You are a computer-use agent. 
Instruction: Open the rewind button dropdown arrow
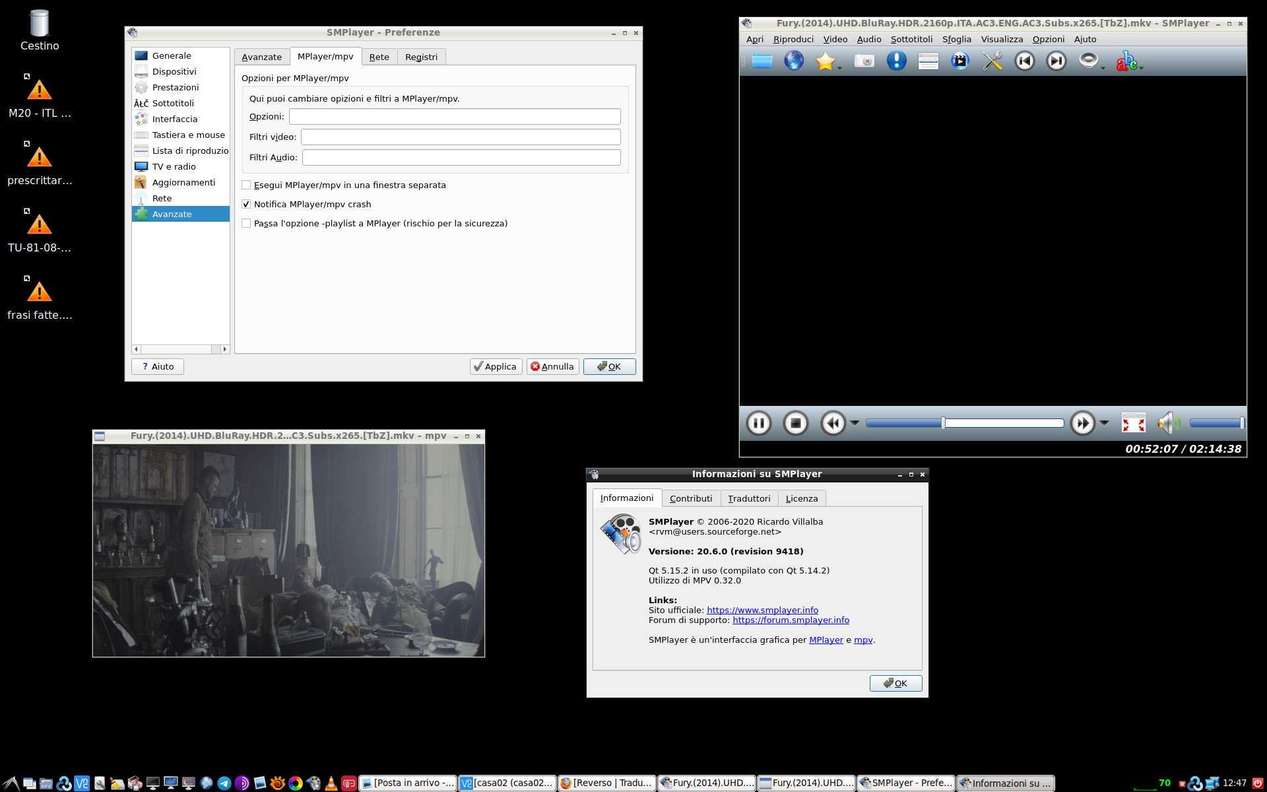tap(855, 423)
